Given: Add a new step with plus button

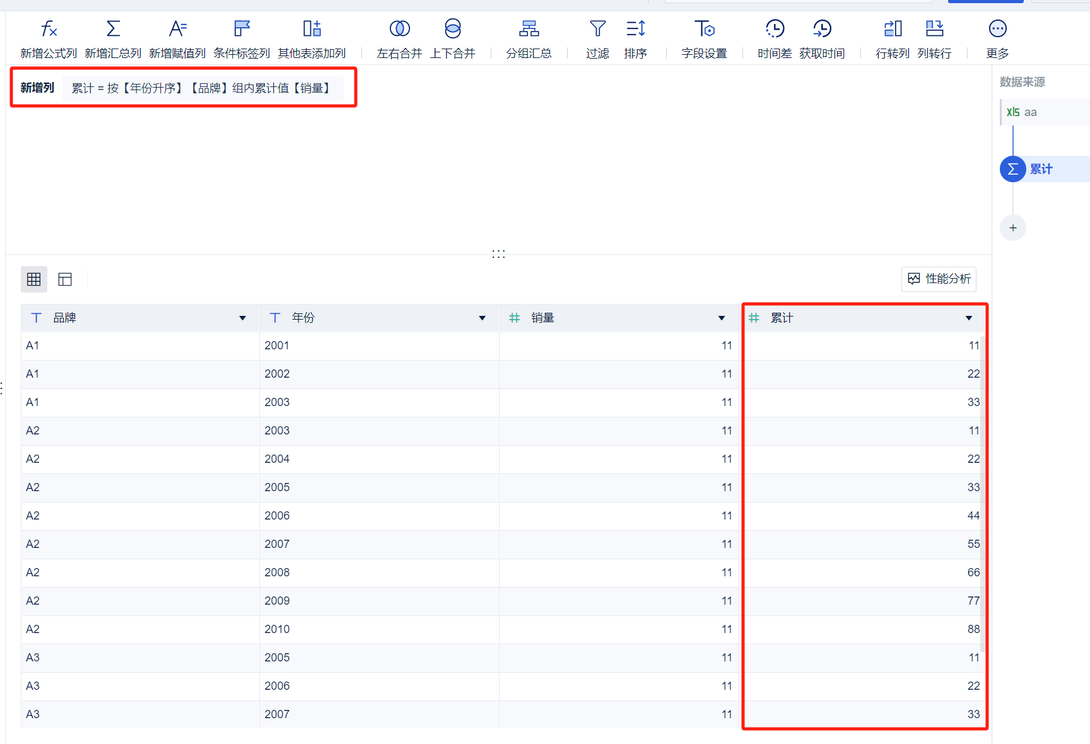Looking at the screenshot, I should [1012, 228].
